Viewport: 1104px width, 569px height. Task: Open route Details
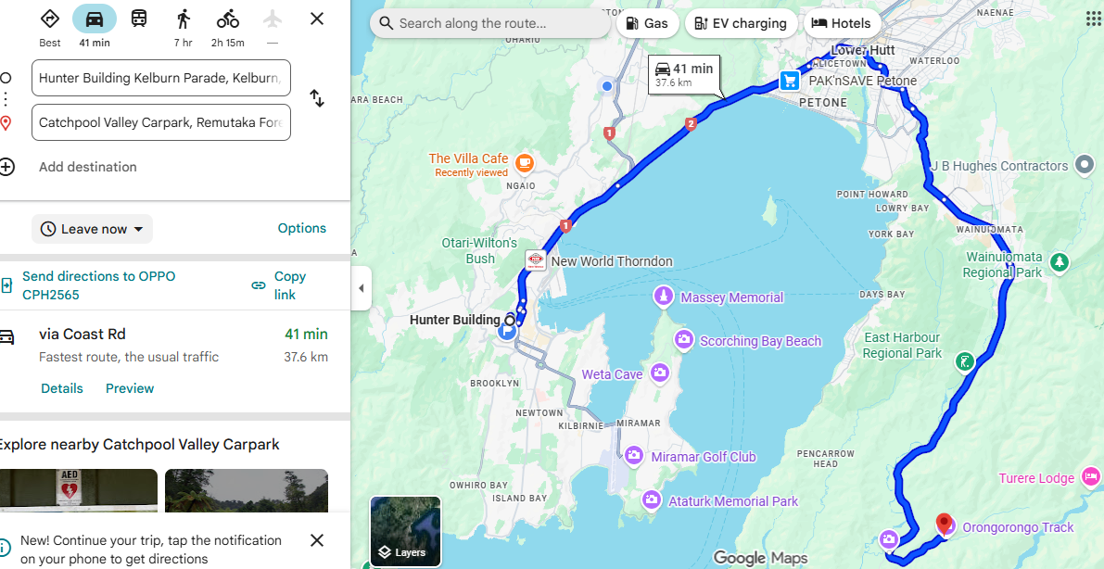click(62, 388)
